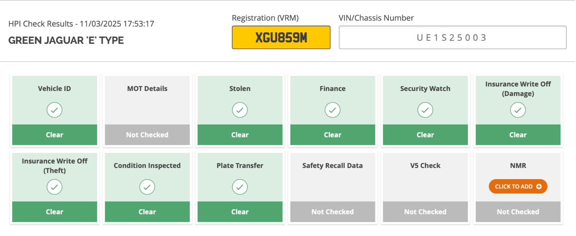Click the Plate Transfer tick icon

tap(240, 187)
